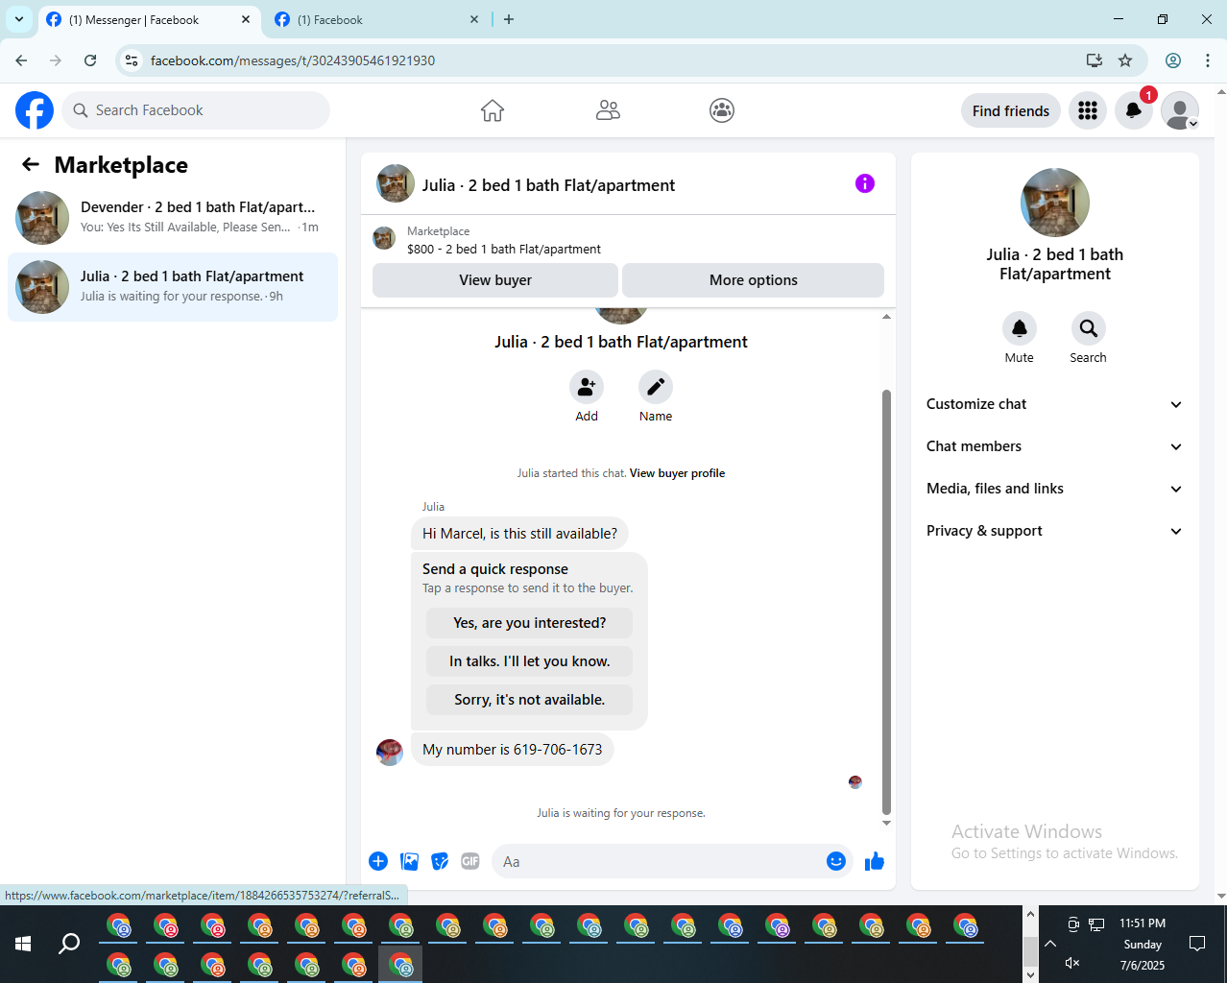
Task: Open Windows Start menu
Action: pos(23,944)
